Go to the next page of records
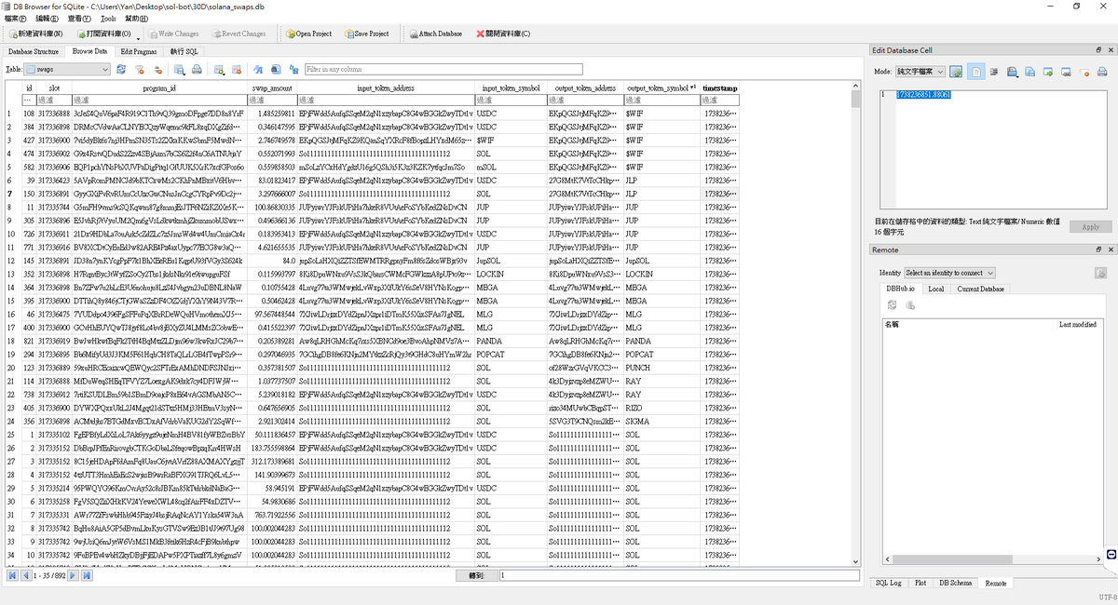1118x605 pixels. pos(75,576)
